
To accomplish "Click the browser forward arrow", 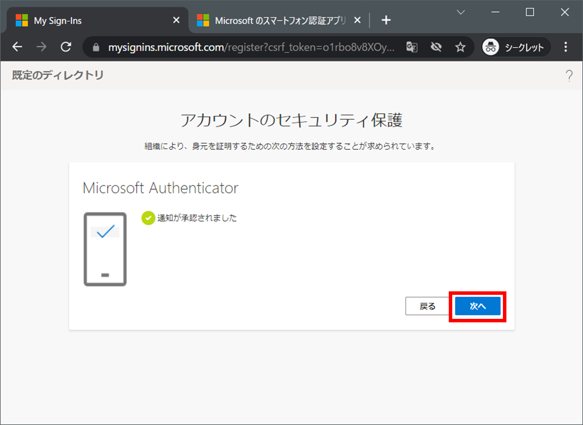I will coord(41,47).
